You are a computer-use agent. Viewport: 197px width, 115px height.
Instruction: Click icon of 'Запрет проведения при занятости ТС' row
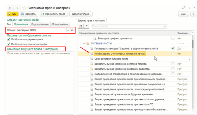click(x=92, y=105)
